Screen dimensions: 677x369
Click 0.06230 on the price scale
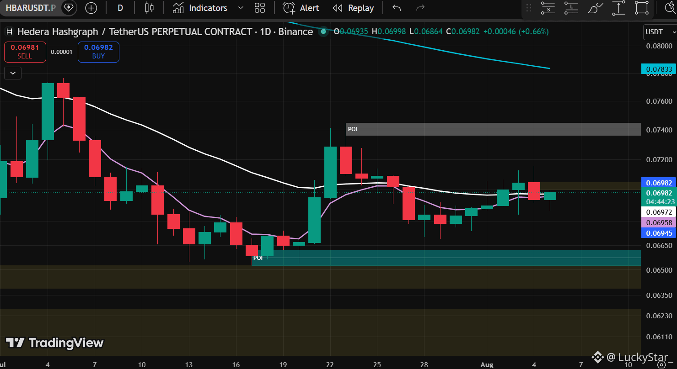[659, 316]
